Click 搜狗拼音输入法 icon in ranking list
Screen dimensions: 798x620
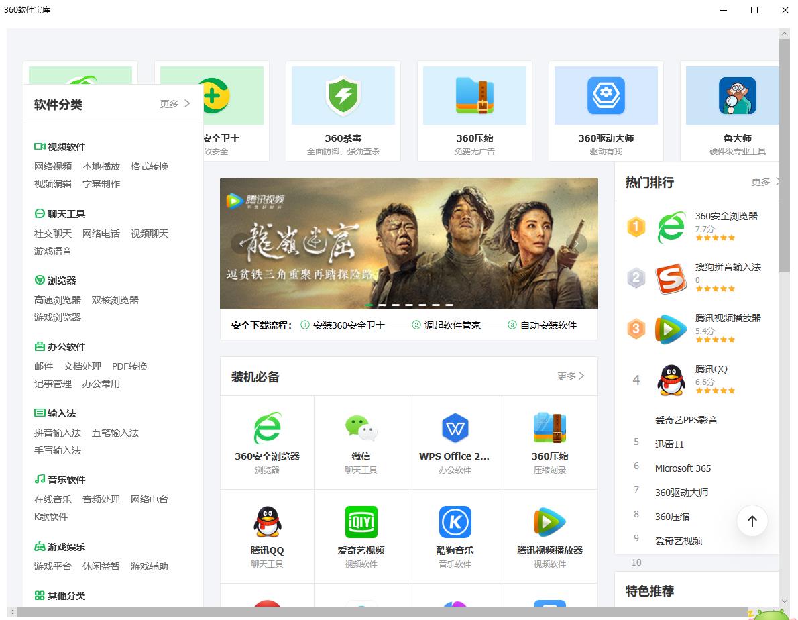click(671, 278)
